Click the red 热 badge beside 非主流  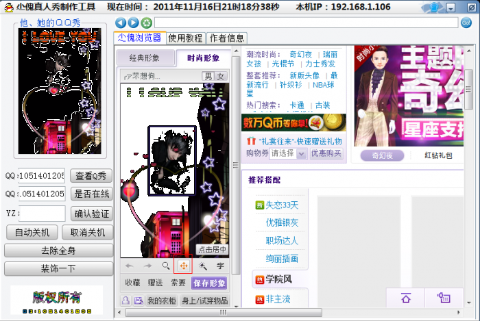click(x=259, y=300)
